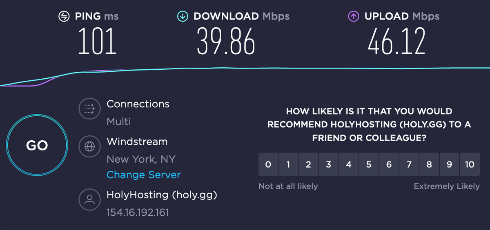Rate the provider with an 8
The image size is (490, 230).
429,164
